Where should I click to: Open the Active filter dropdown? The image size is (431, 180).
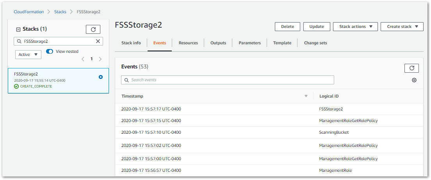[x=28, y=54]
